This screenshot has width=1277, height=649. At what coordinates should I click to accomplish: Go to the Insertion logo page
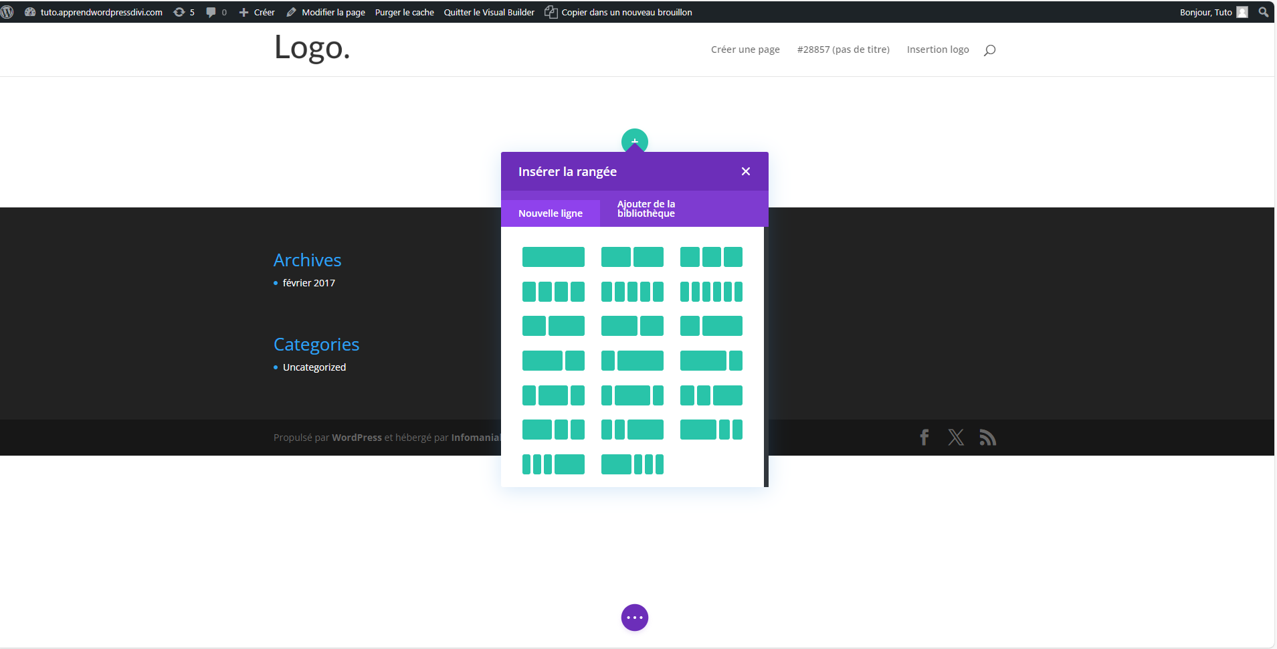pyautogui.click(x=938, y=50)
